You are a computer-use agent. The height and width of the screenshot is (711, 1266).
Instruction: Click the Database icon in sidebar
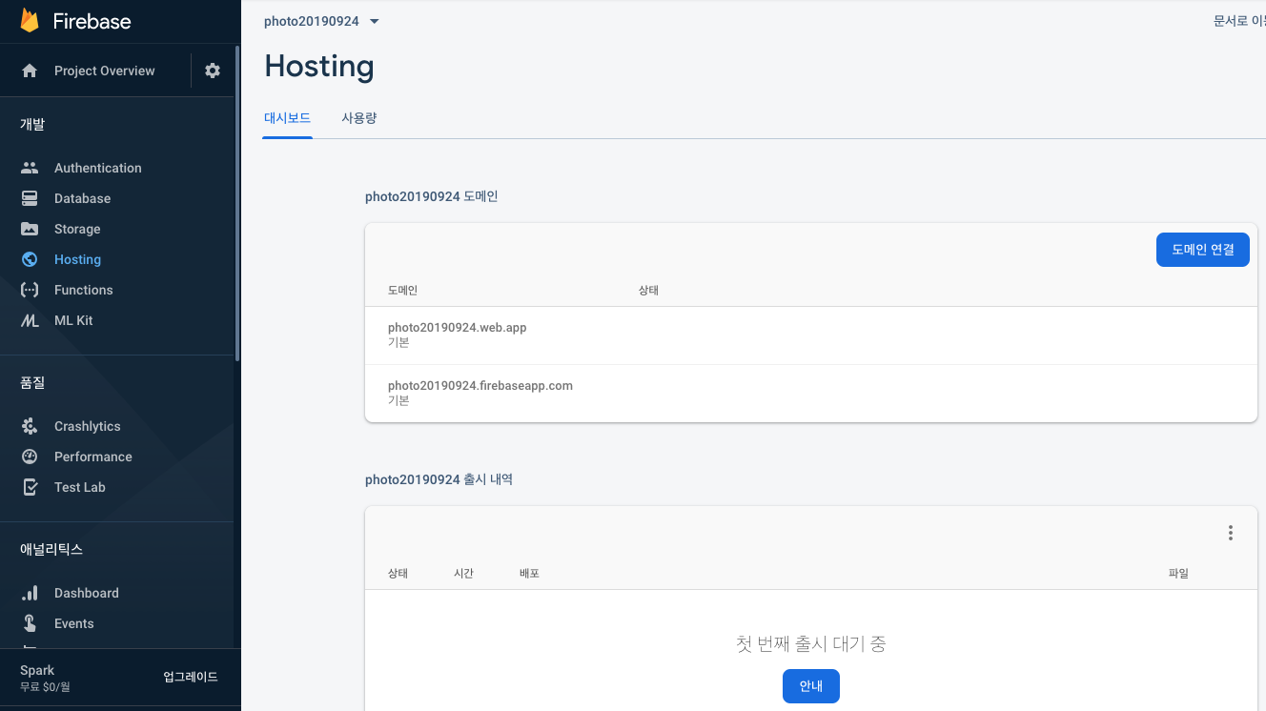[30, 198]
